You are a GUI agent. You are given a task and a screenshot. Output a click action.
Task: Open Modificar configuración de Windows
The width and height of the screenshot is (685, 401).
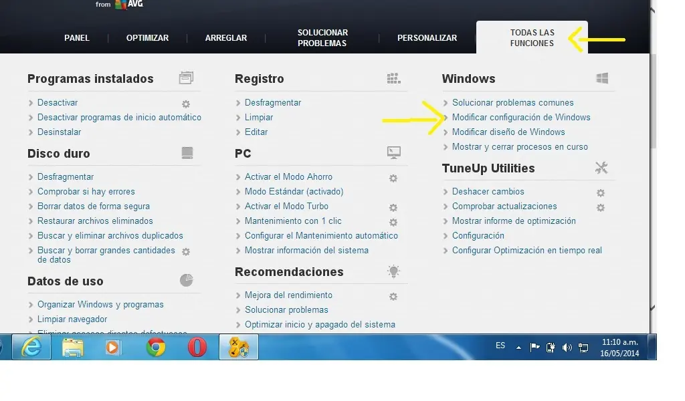(521, 117)
